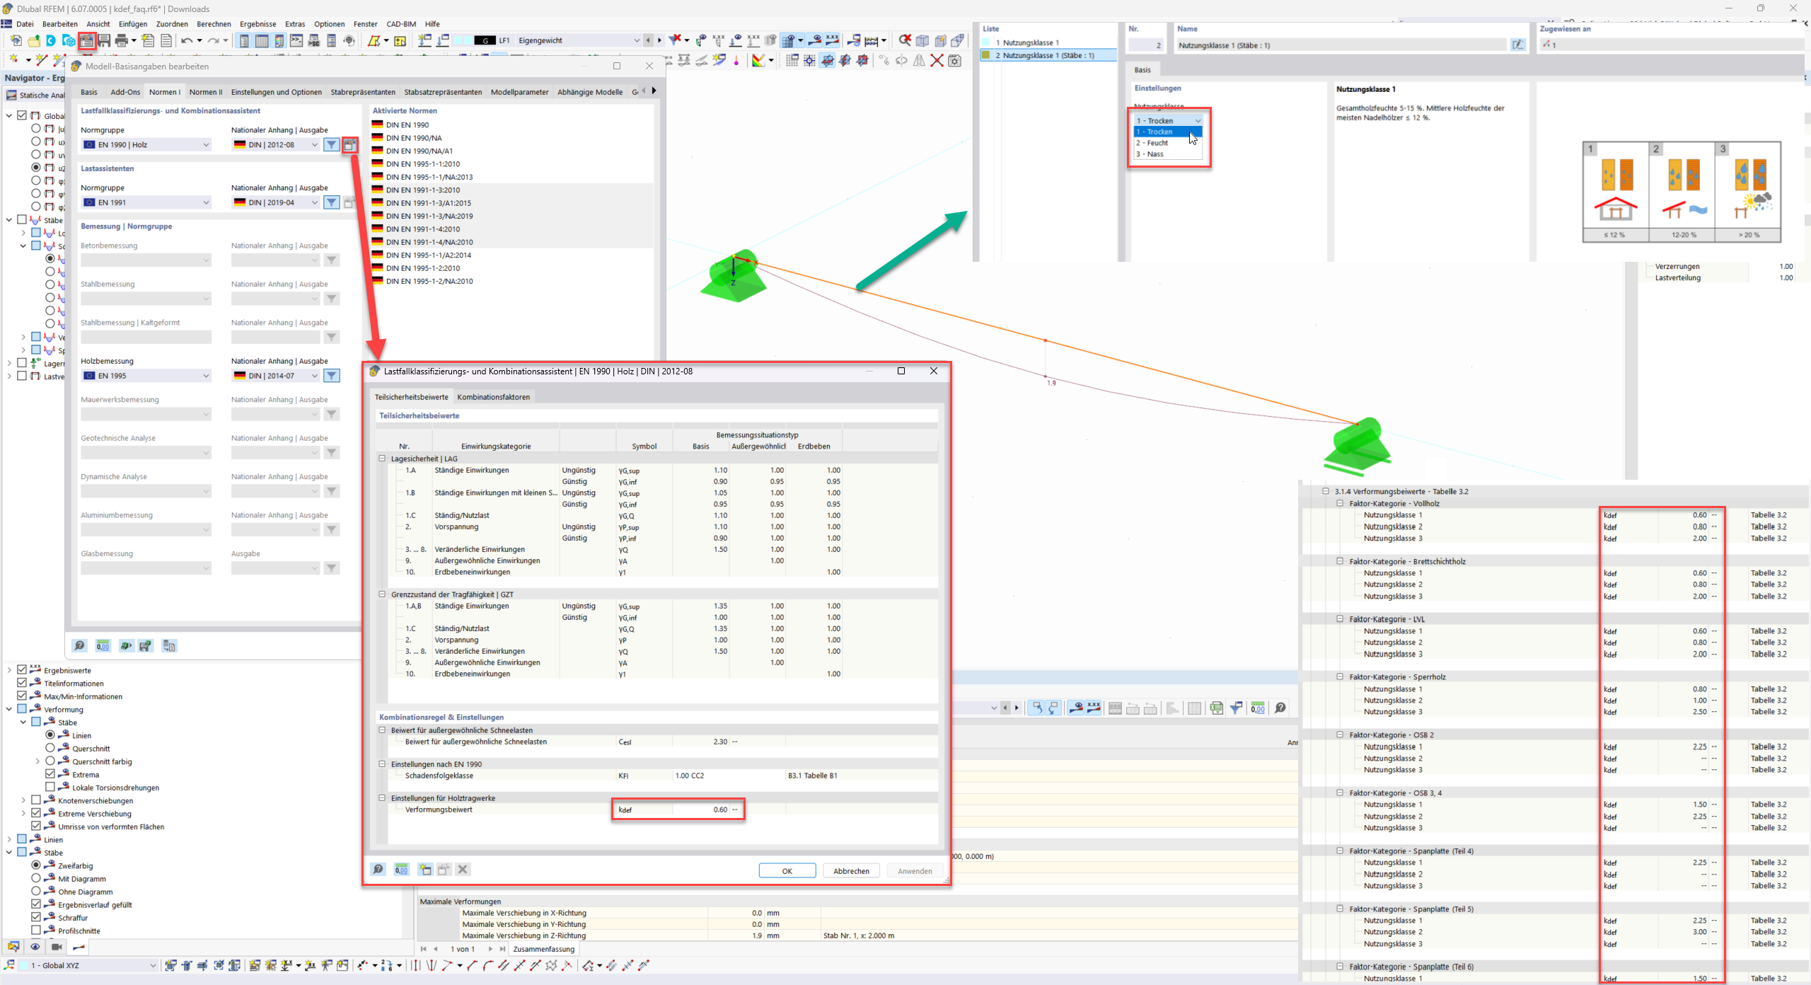Select 3 - Nass in Nutzungsklasse list

tap(1167, 154)
